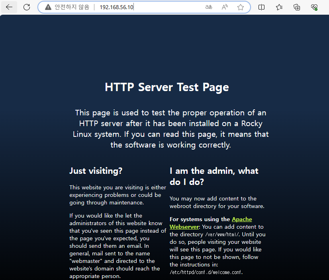The height and width of the screenshot is (280, 329).
Task: Follow the Apache Webserver link
Action: click(211, 223)
